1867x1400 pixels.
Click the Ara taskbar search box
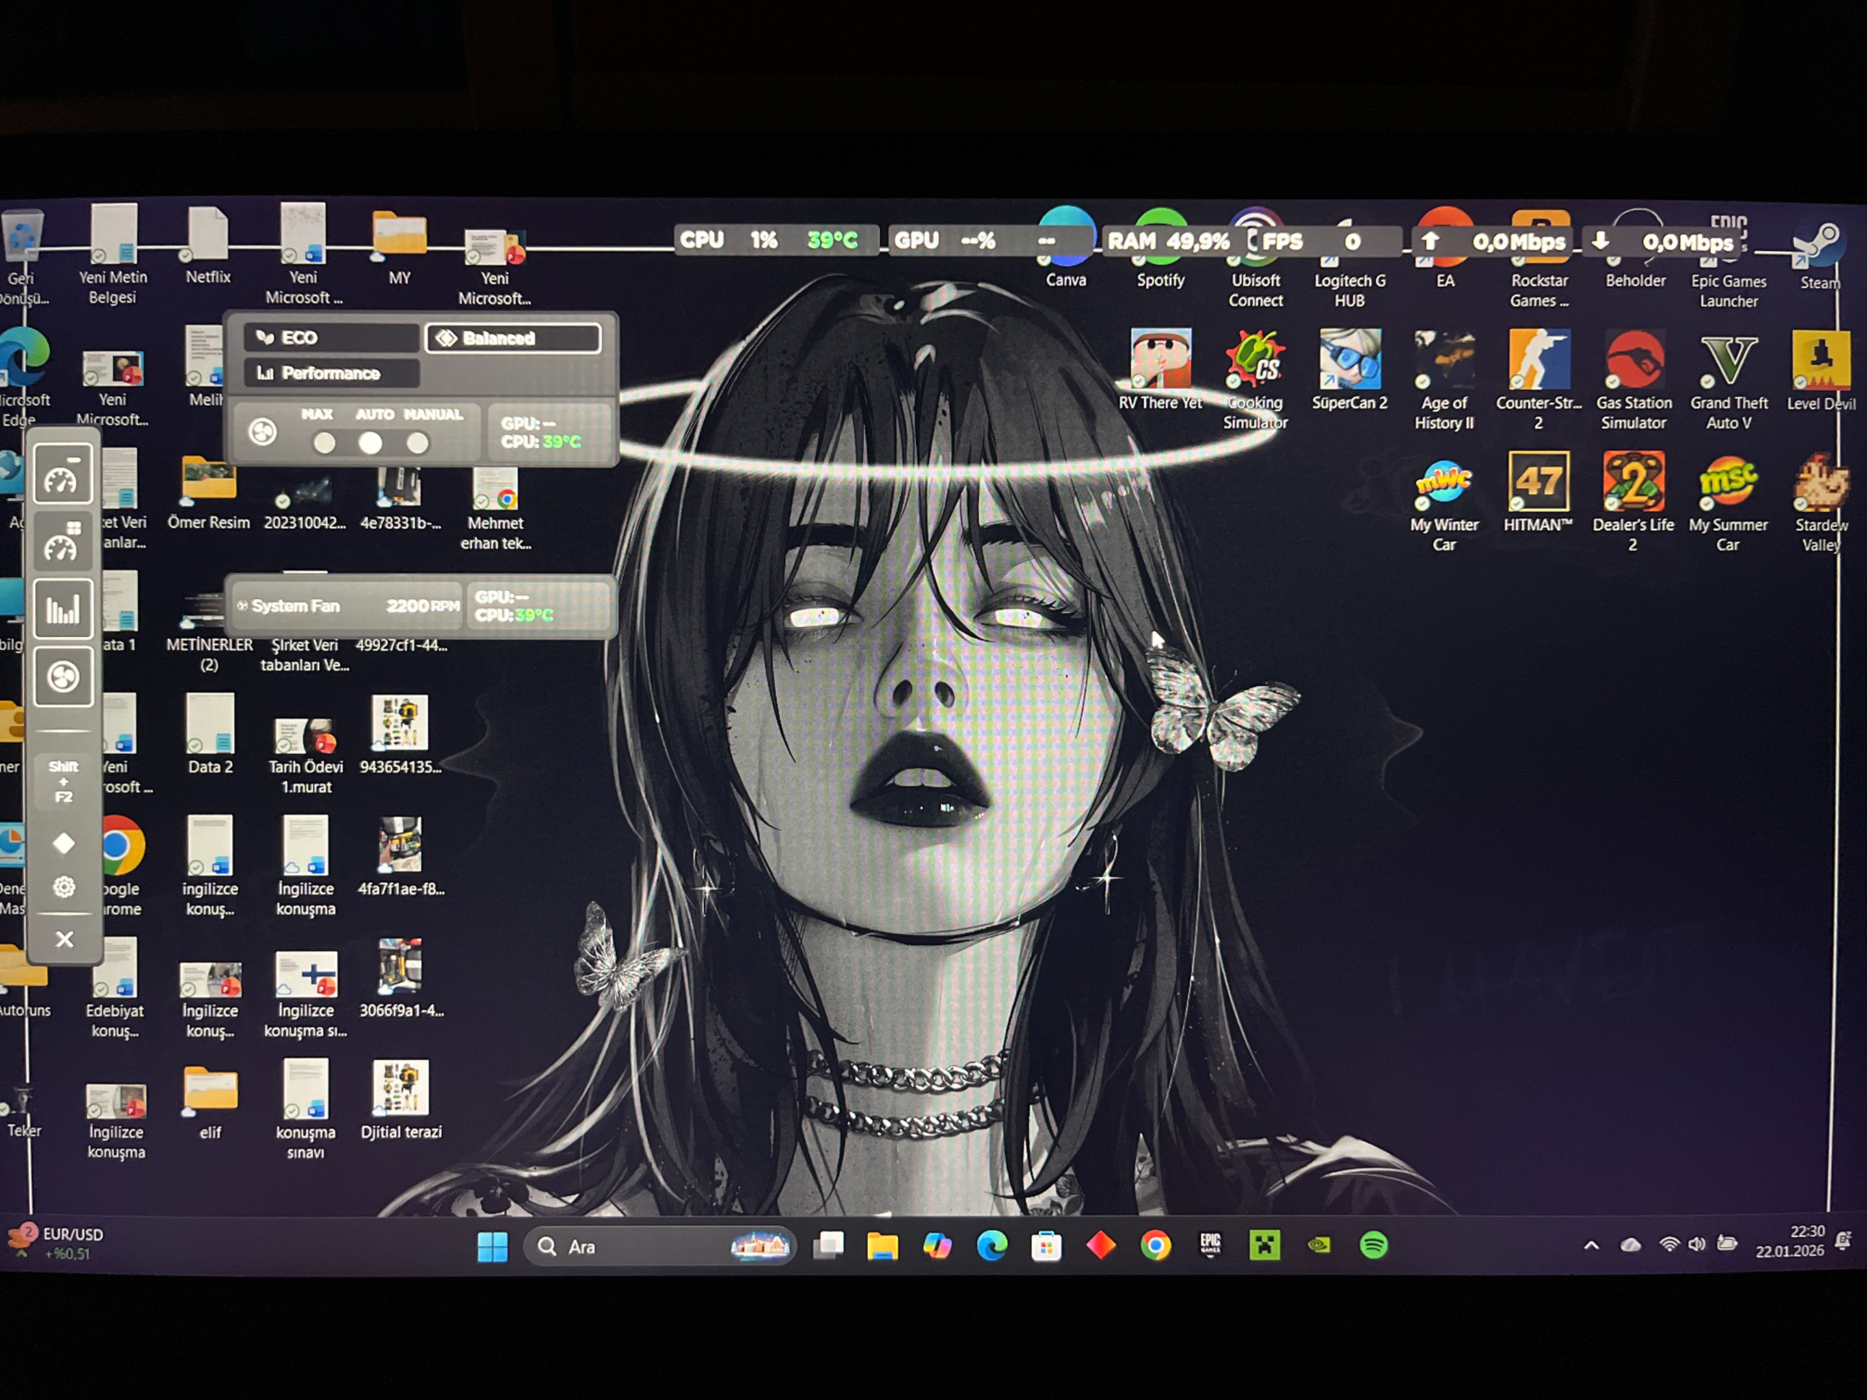coord(659,1246)
